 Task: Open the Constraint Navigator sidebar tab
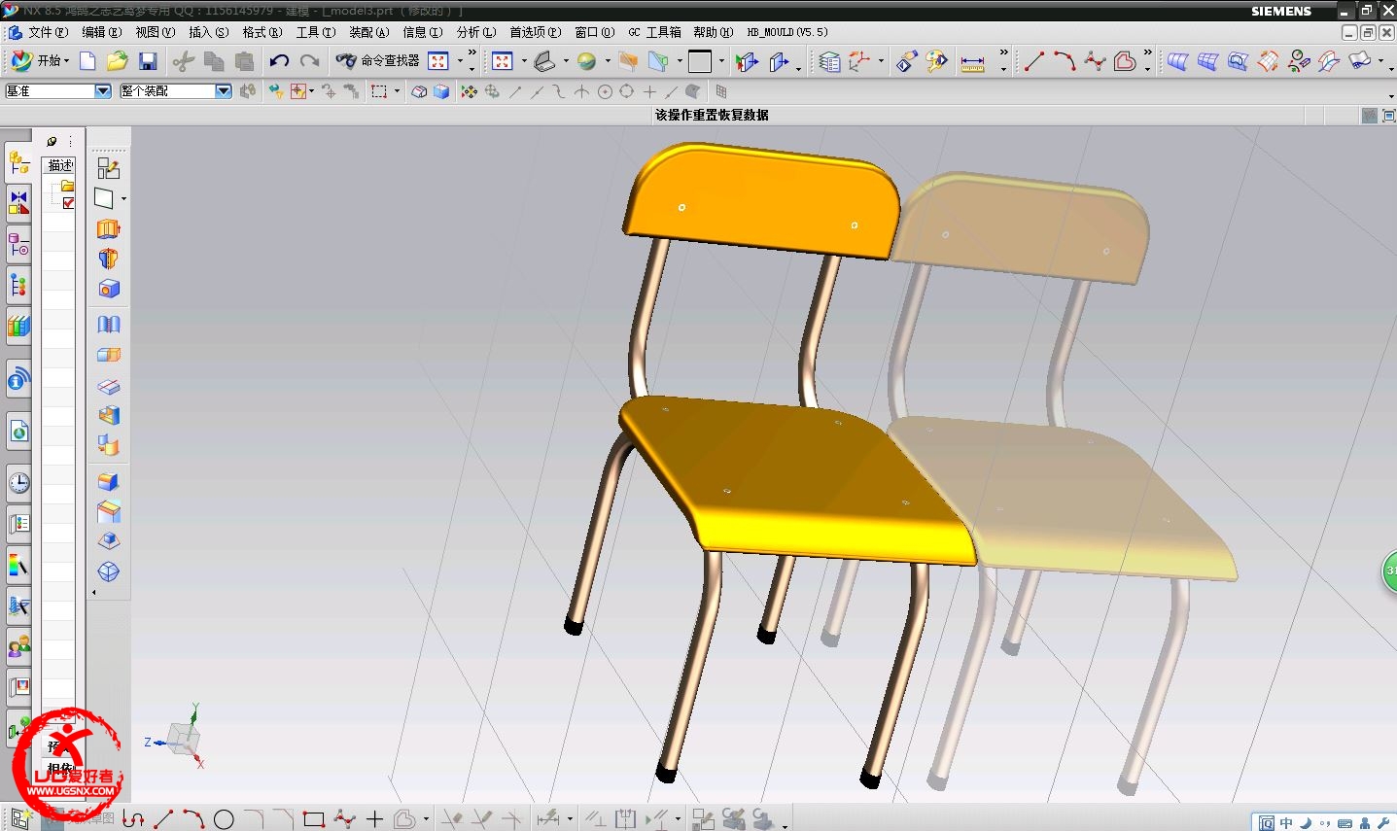[x=18, y=202]
